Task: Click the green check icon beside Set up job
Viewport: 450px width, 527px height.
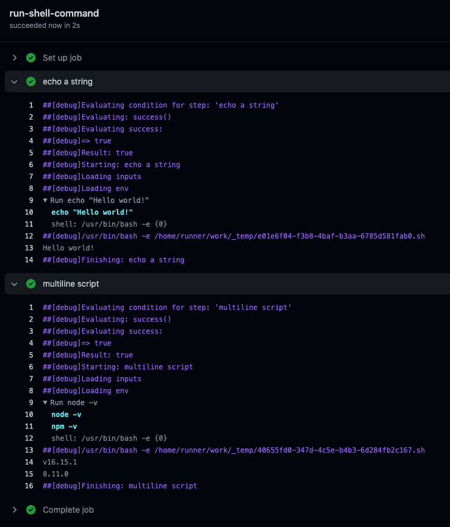Action: 31,58
